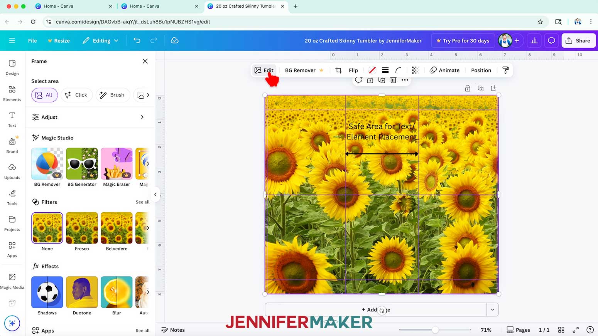The image size is (598, 336).
Task: Click Try Pro for 30 days
Action: pos(463,40)
